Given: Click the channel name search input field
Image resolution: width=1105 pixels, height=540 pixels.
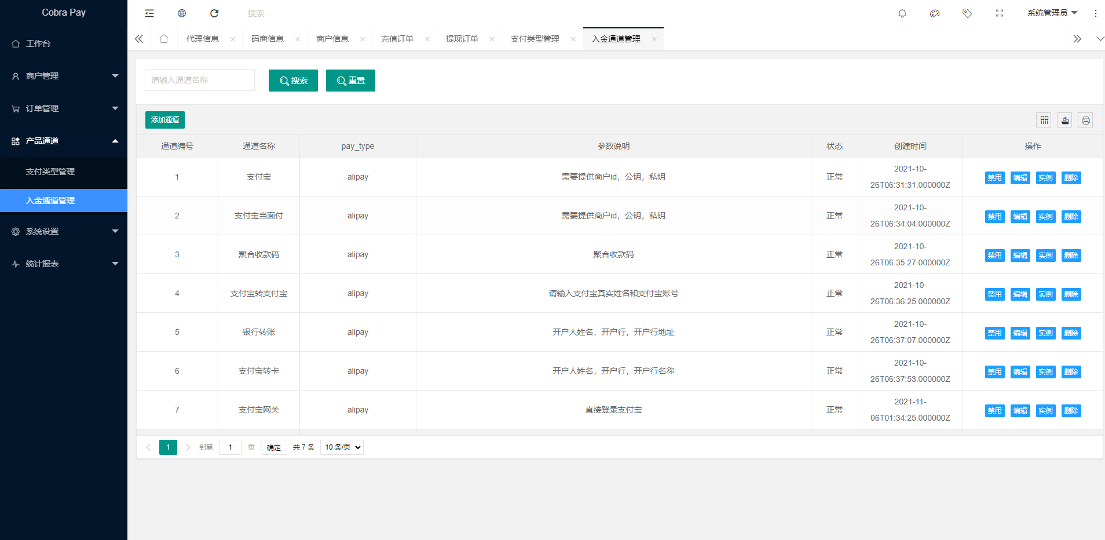Looking at the screenshot, I should tap(199, 80).
